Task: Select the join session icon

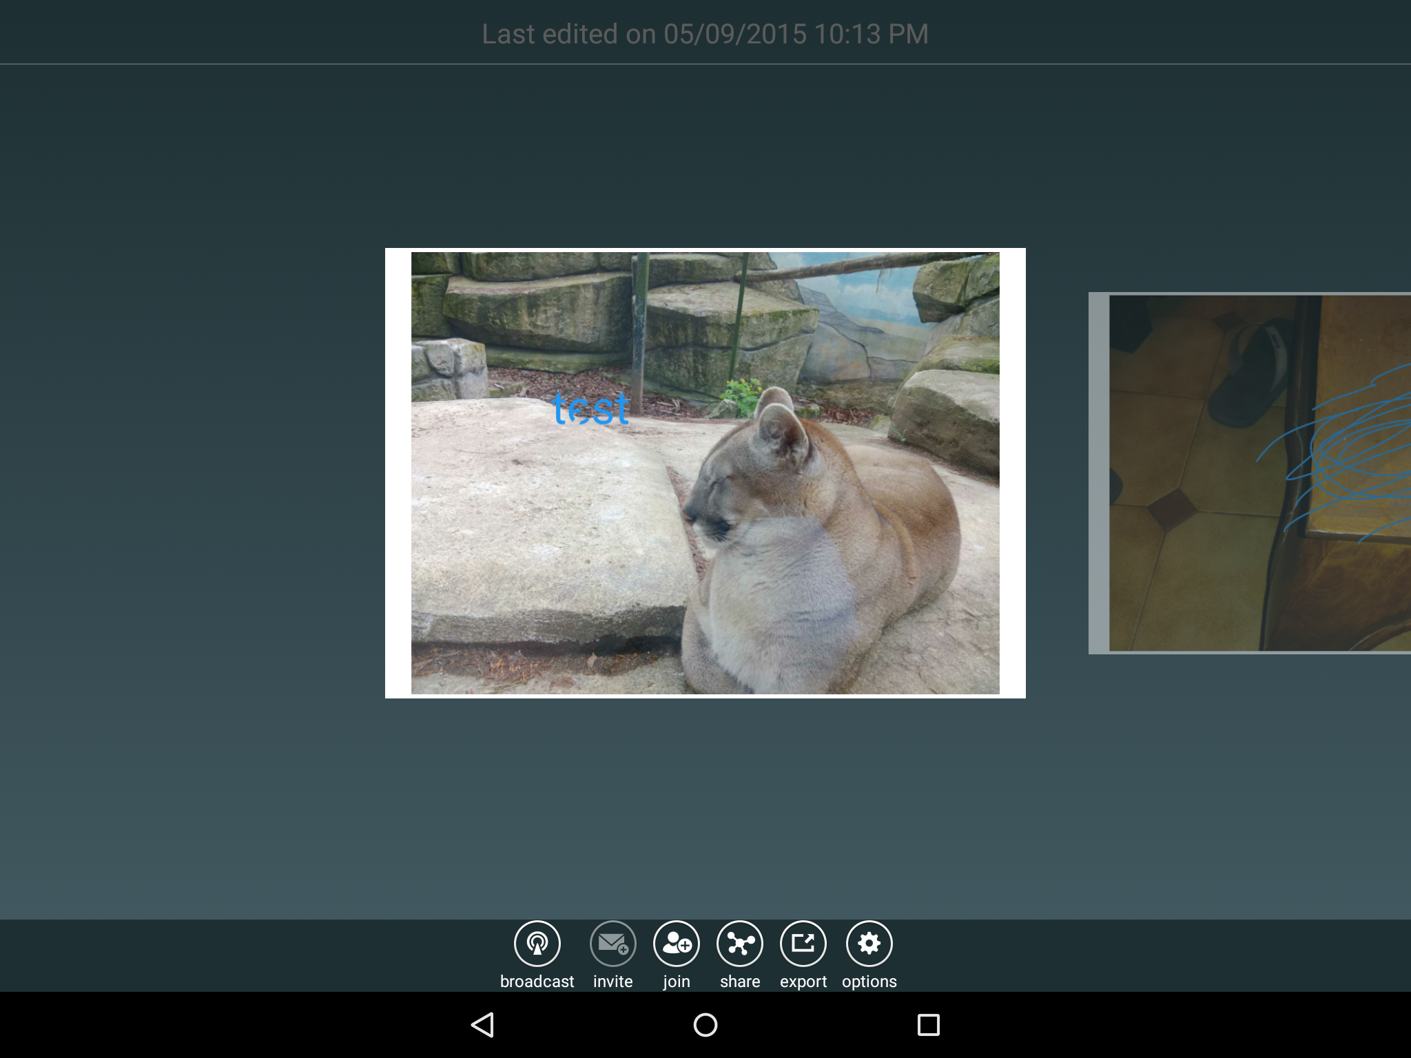Action: pyautogui.click(x=677, y=944)
